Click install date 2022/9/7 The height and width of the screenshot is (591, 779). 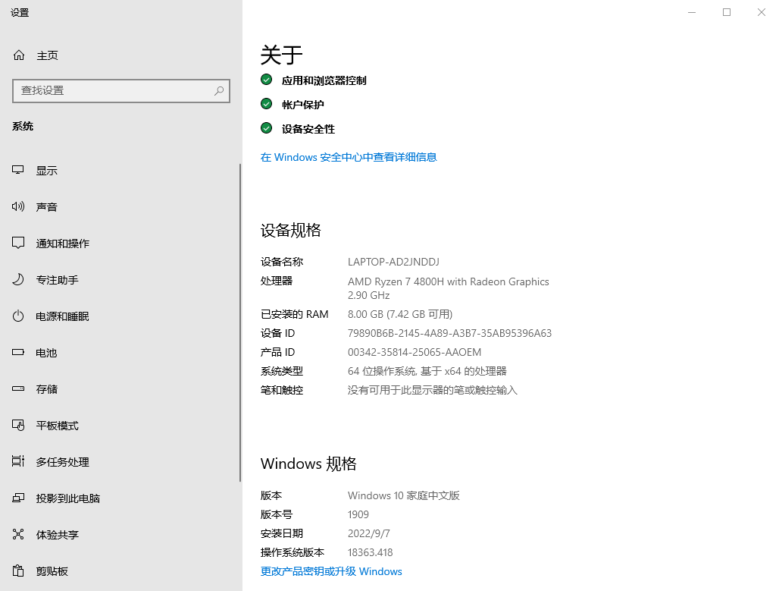click(x=368, y=533)
